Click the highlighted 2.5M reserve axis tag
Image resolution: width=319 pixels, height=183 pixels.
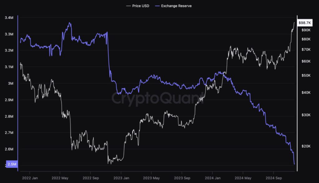coord(12,165)
